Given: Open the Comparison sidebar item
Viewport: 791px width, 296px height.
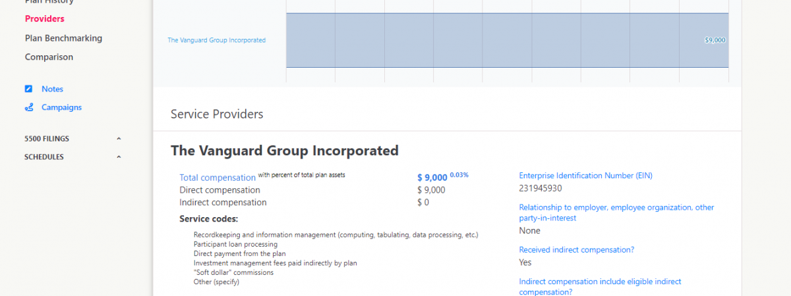Looking at the screenshot, I should pos(49,57).
